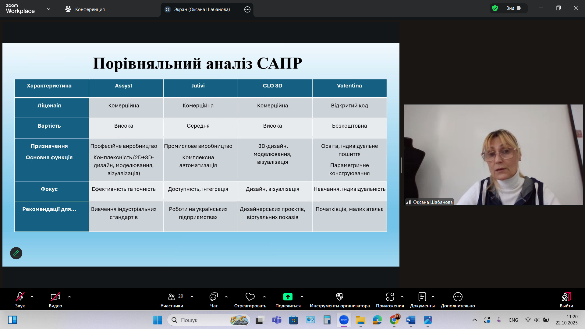Click the slide title Порівняльний аналіз САПР
This screenshot has width=585, height=329.
197,63
